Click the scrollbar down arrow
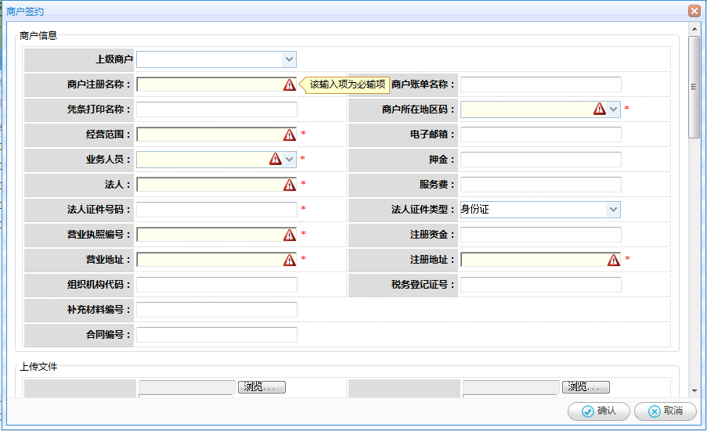The height and width of the screenshot is (431, 707). [694, 391]
